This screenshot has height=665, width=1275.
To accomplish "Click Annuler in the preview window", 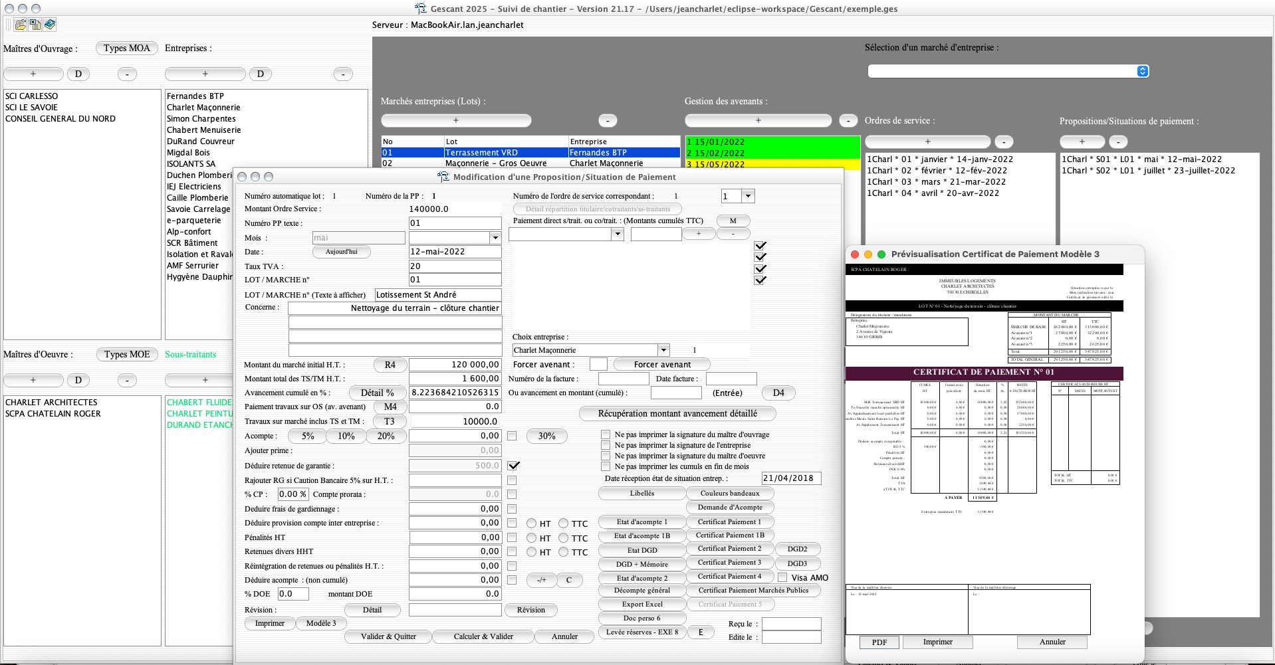I will click(1052, 642).
